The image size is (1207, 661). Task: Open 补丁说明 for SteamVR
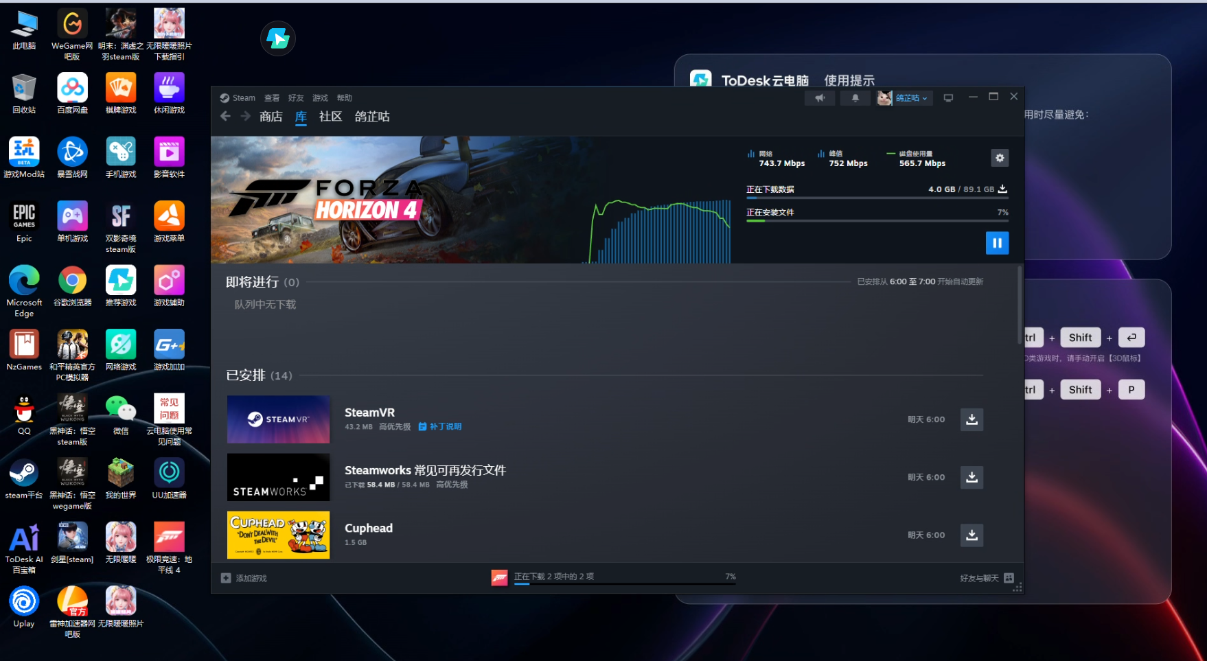point(440,427)
